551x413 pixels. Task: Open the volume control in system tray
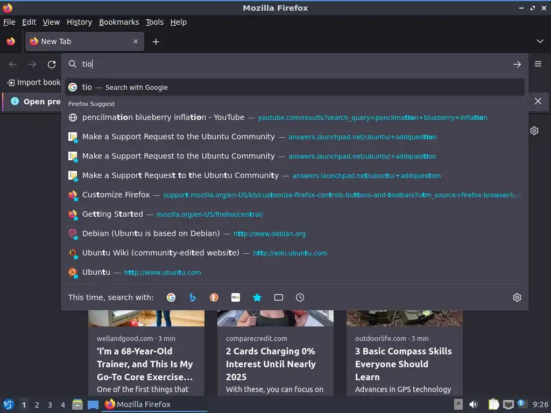pos(474,404)
